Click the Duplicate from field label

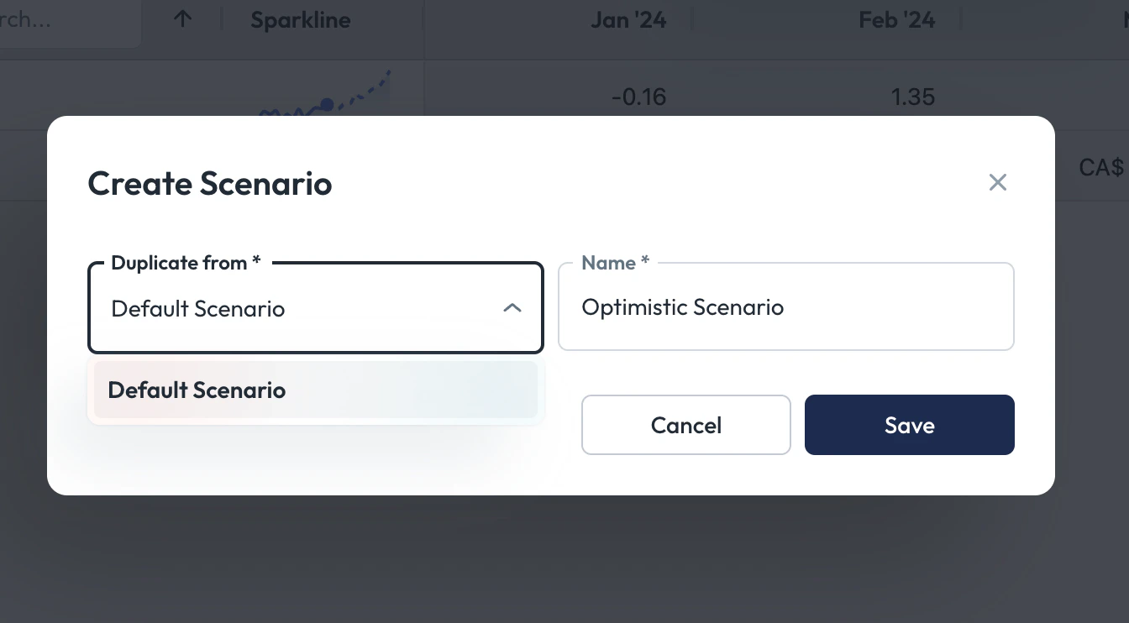[x=186, y=263]
